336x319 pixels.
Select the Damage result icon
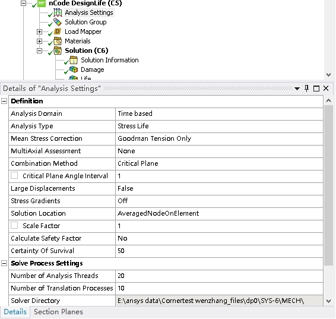(74, 70)
